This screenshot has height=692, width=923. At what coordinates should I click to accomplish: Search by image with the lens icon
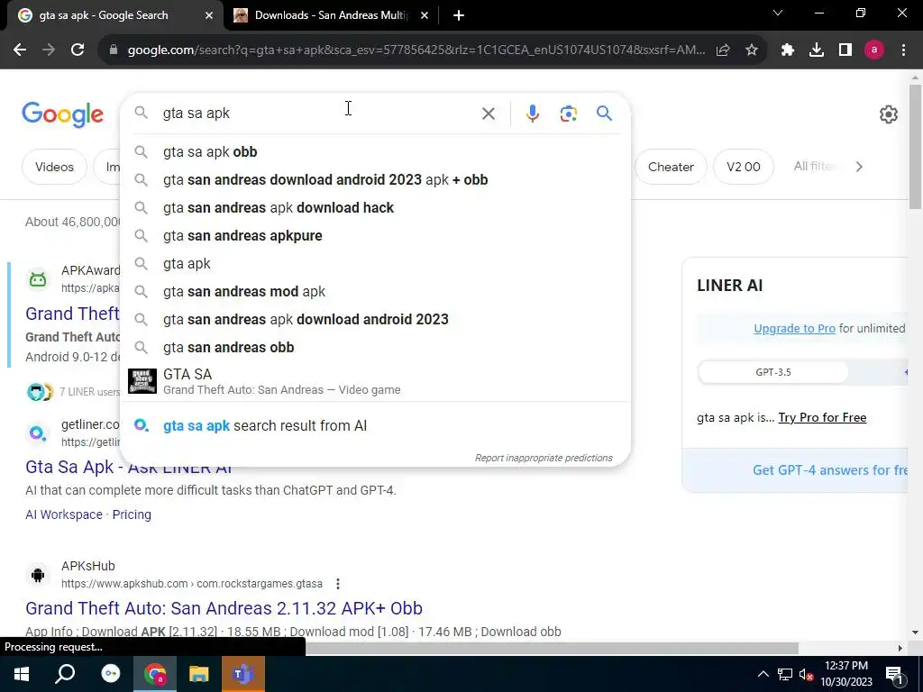pyautogui.click(x=568, y=114)
